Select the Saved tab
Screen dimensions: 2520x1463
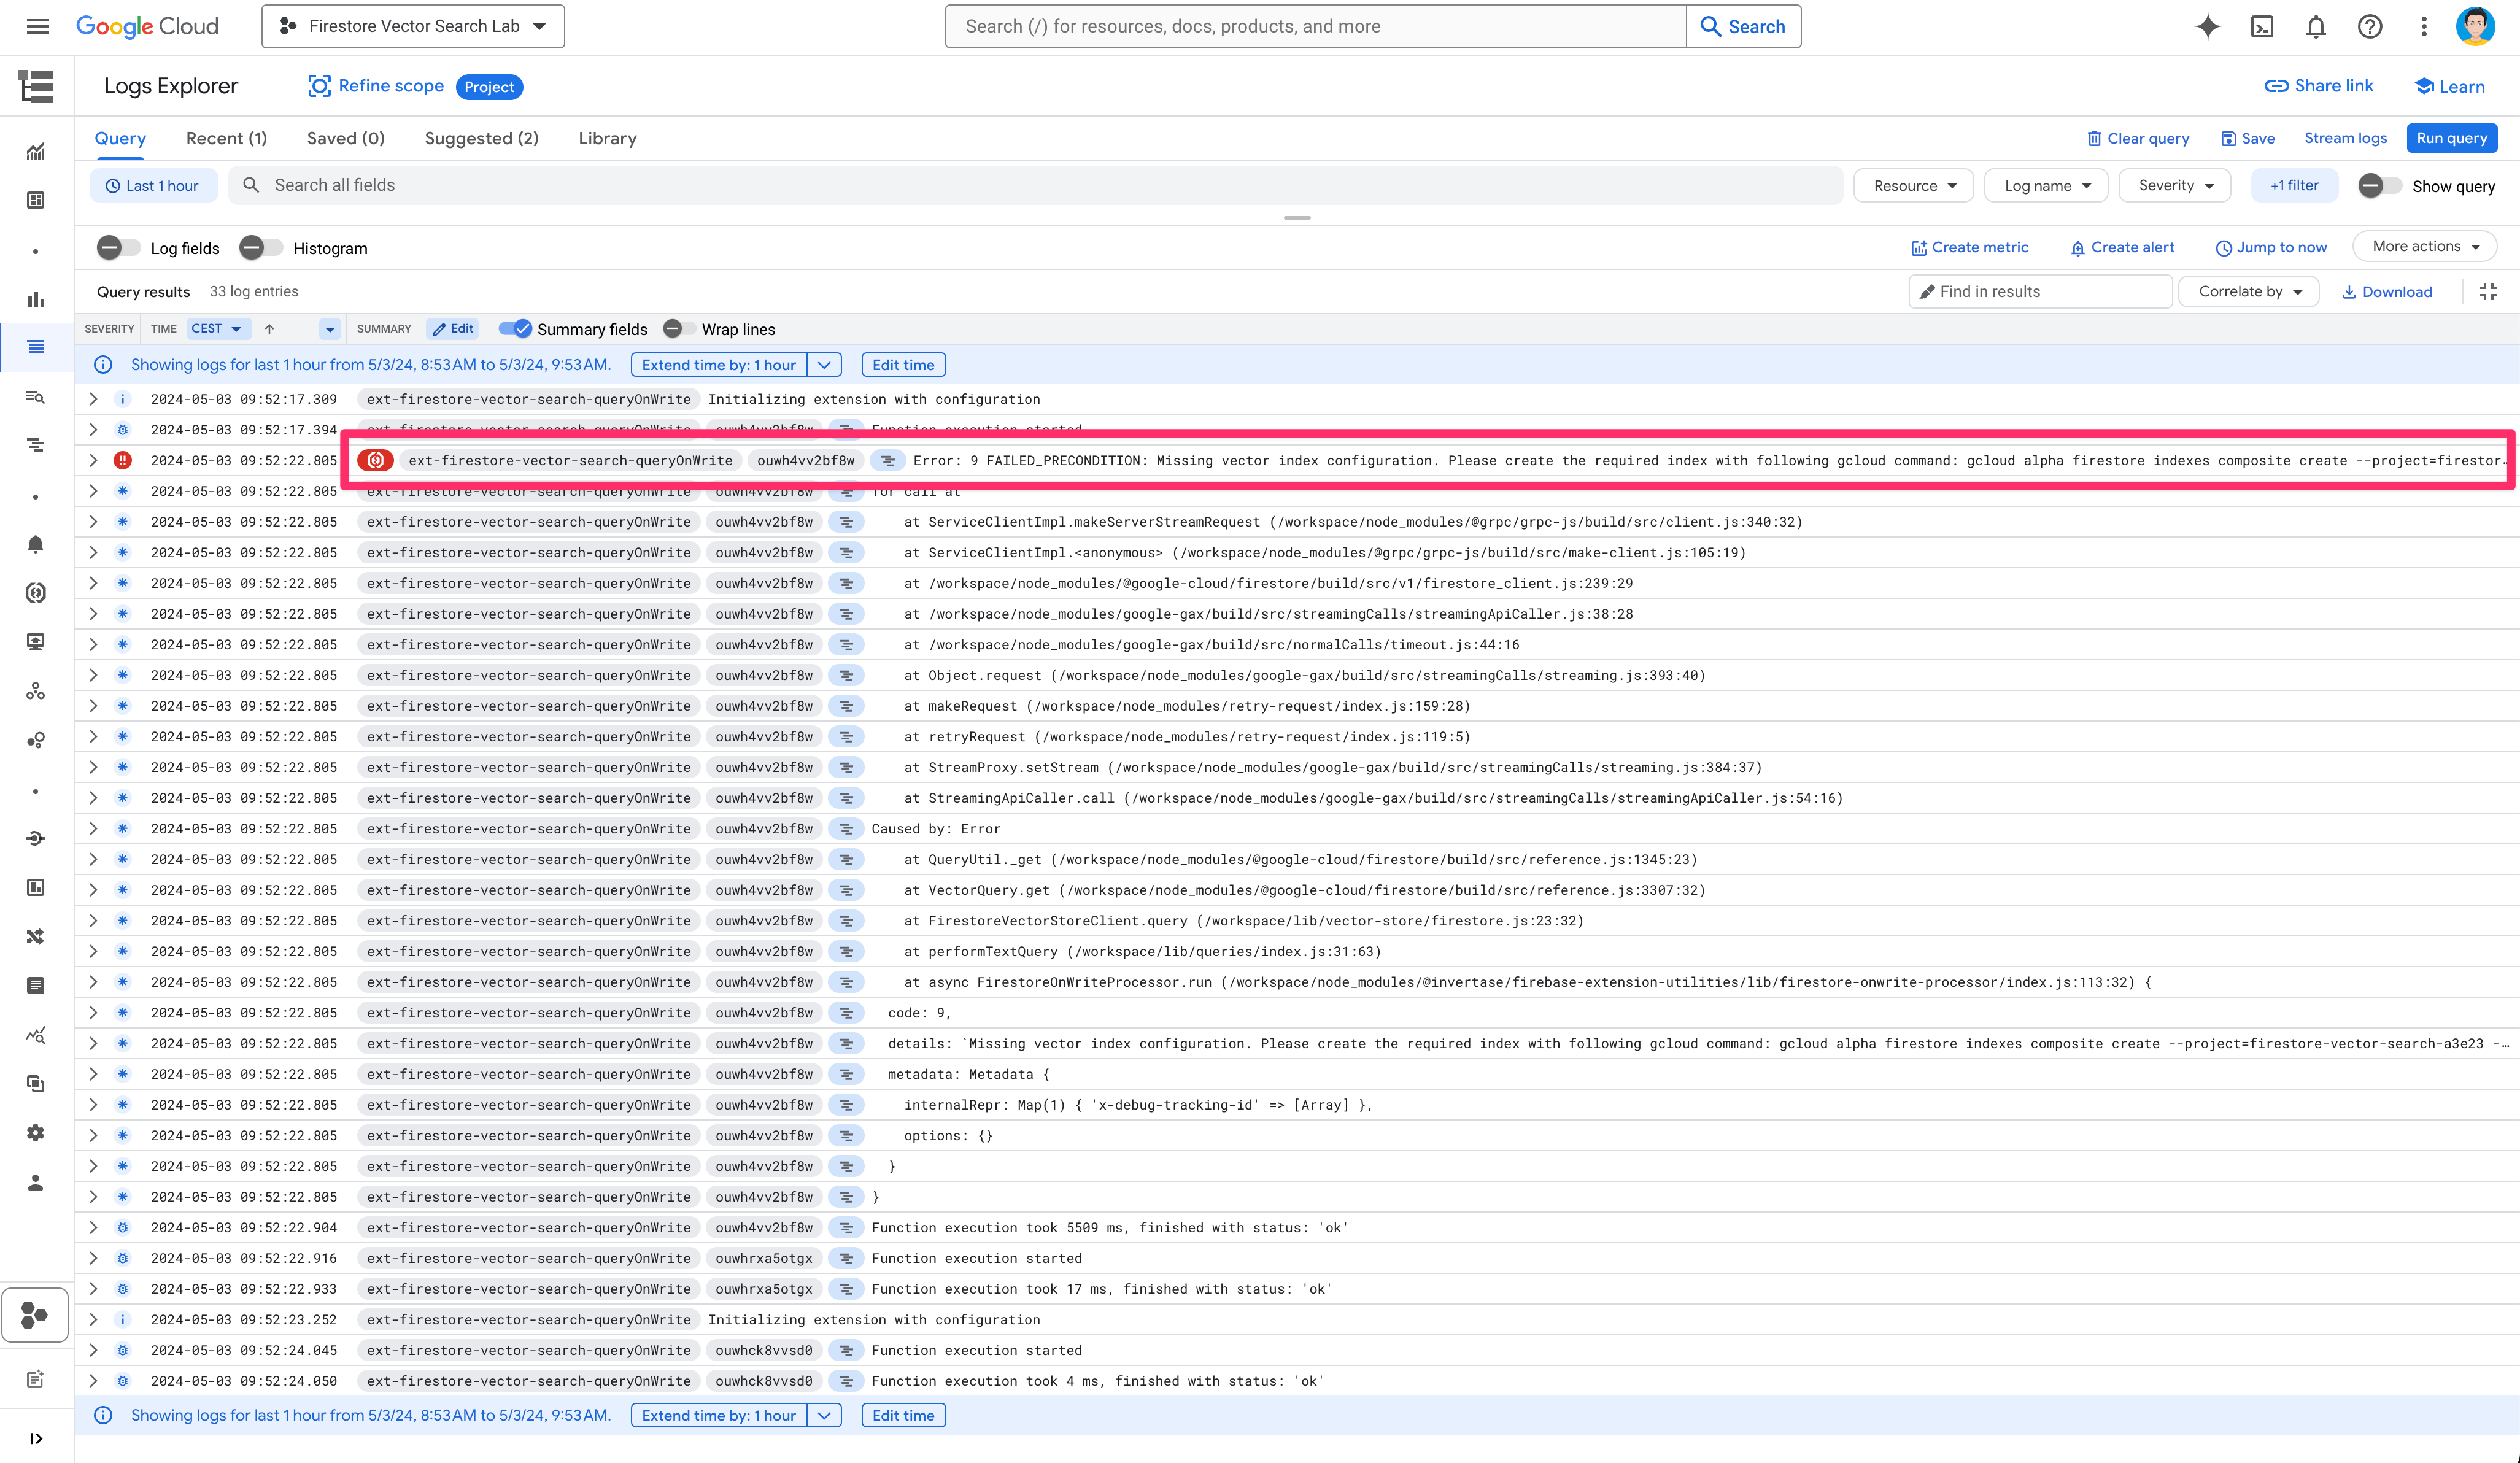pos(343,137)
